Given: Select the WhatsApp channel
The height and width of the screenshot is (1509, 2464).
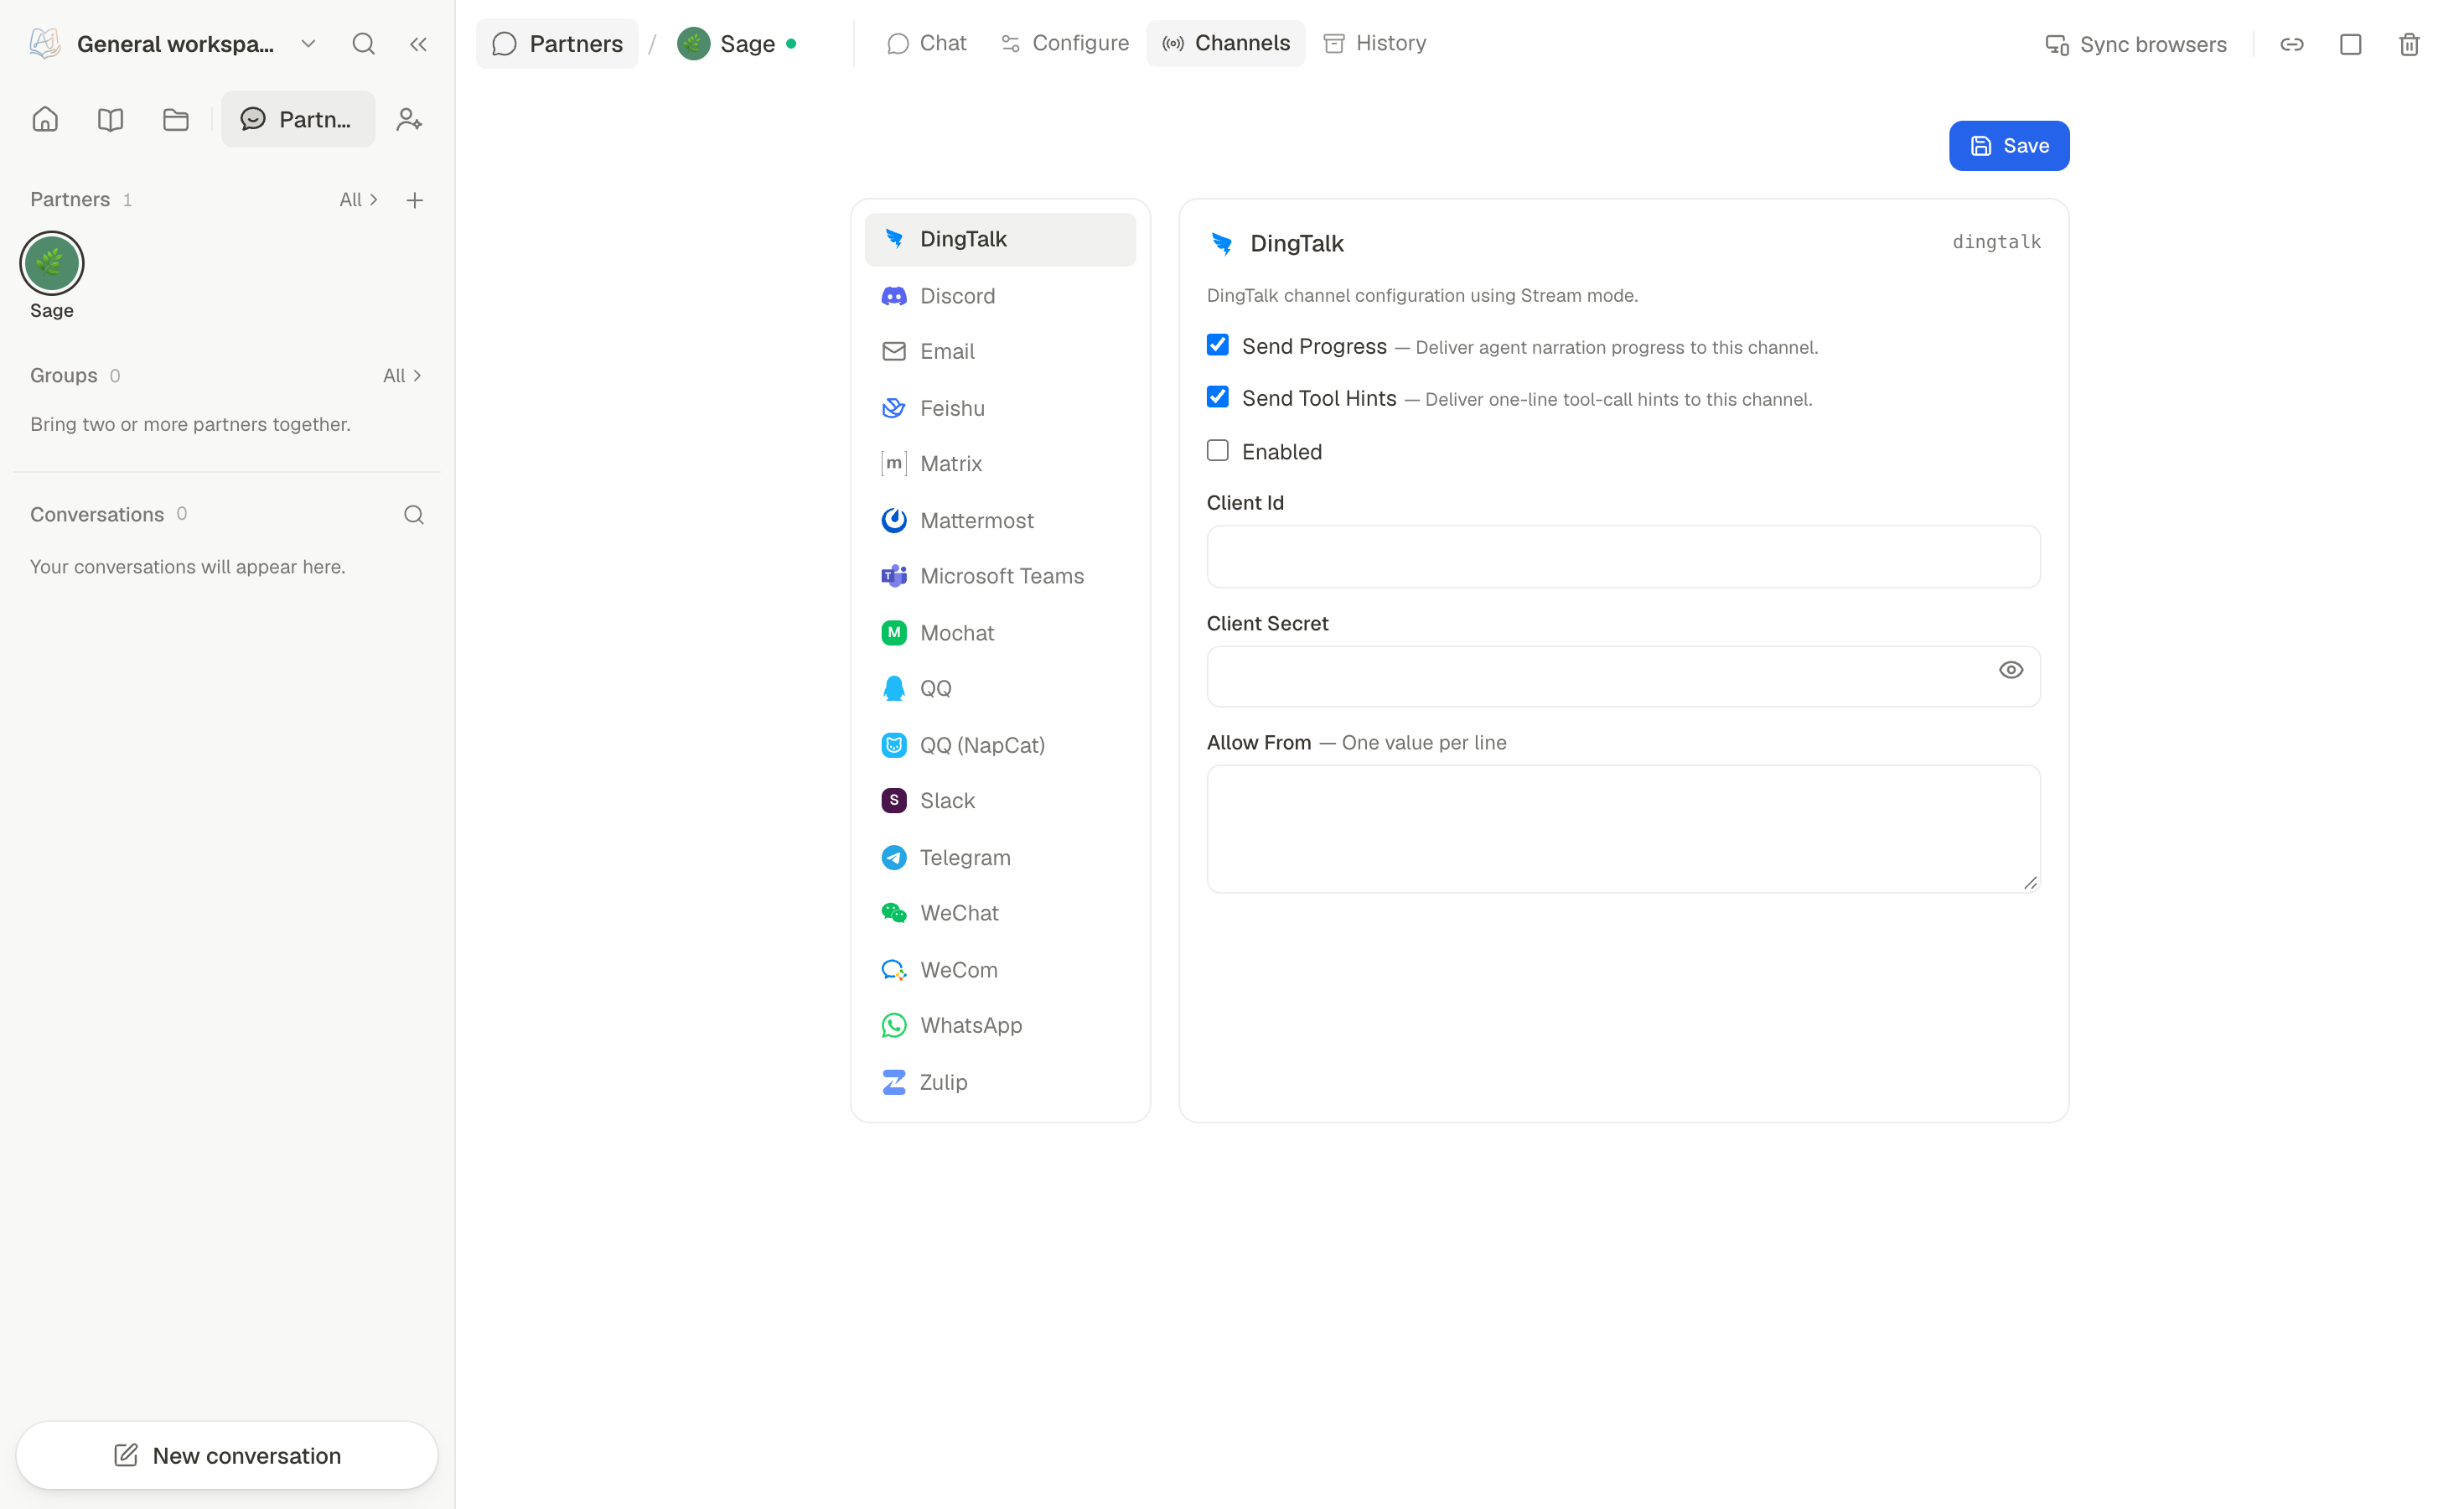Looking at the screenshot, I should click(1000, 1025).
